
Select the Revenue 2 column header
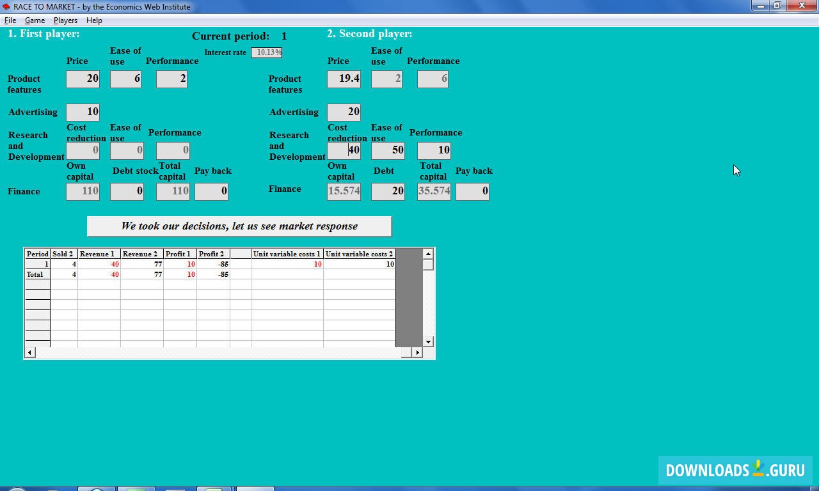coord(142,254)
